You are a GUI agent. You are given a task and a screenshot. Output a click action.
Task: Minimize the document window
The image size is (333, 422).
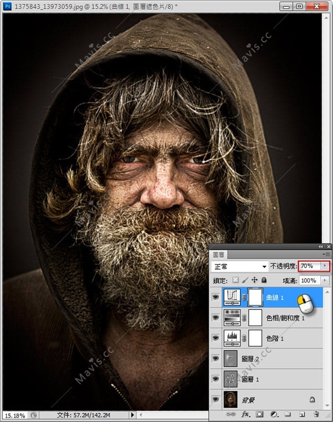pos(286,6)
